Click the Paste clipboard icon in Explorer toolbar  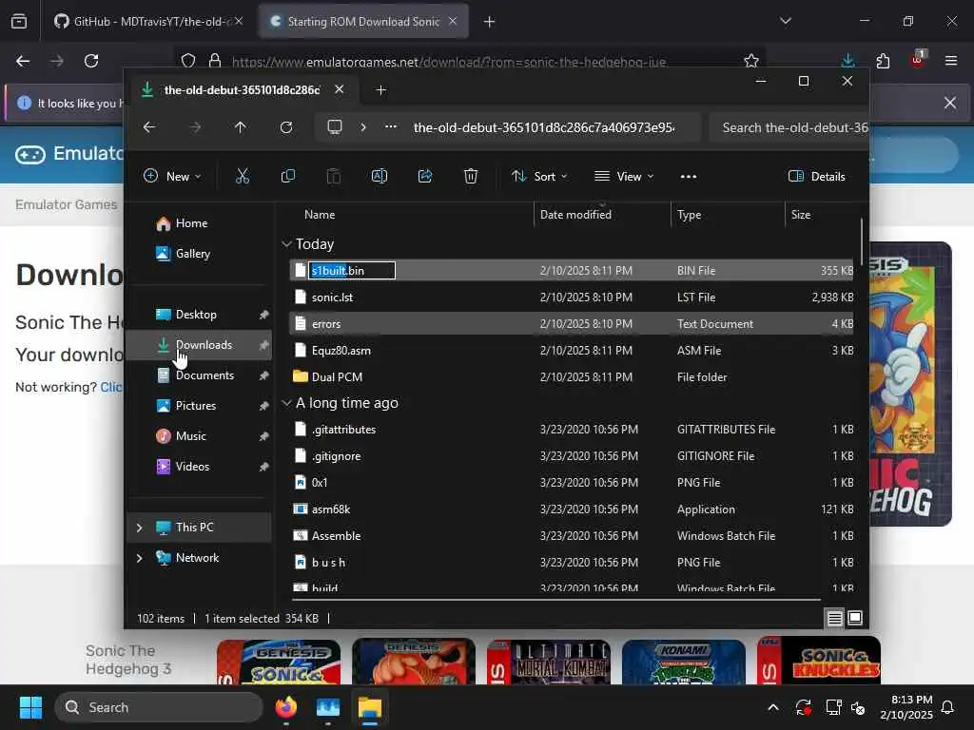[x=334, y=176]
